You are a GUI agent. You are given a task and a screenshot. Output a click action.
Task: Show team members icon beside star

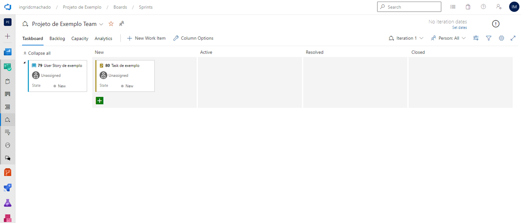coord(122,24)
